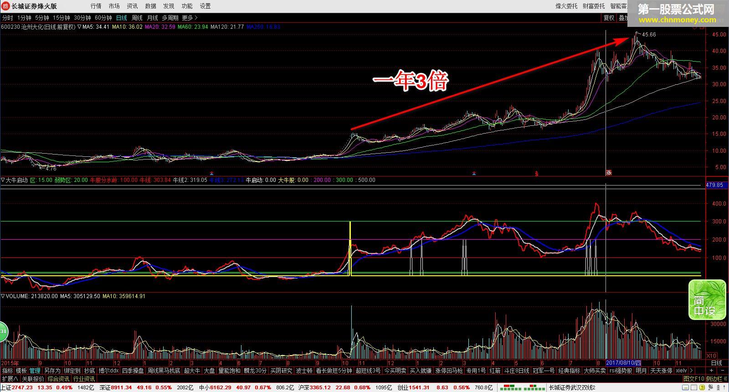This screenshot has height=392, width=729.
Task: Click the plus zoom-in button
Action: 712,371
